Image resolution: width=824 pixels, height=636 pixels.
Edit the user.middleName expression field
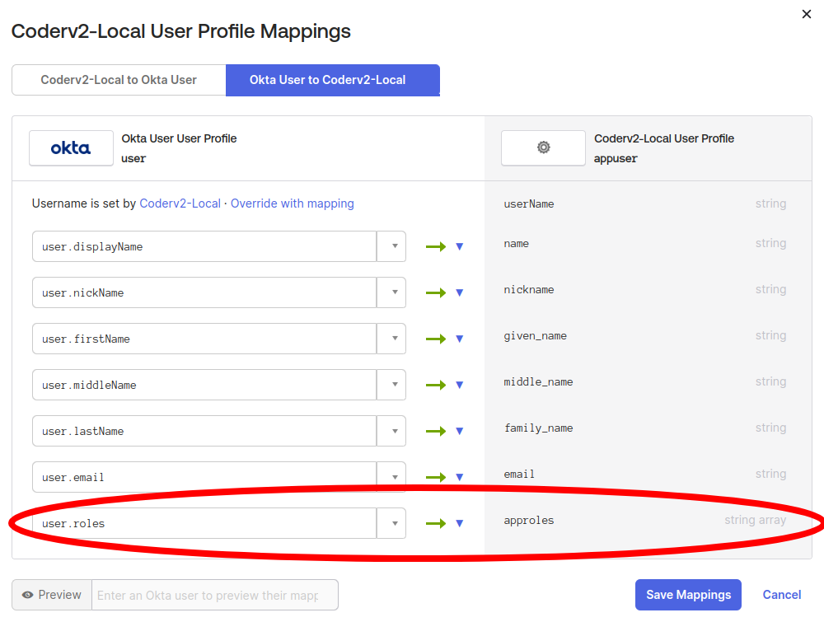click(204, 385)
